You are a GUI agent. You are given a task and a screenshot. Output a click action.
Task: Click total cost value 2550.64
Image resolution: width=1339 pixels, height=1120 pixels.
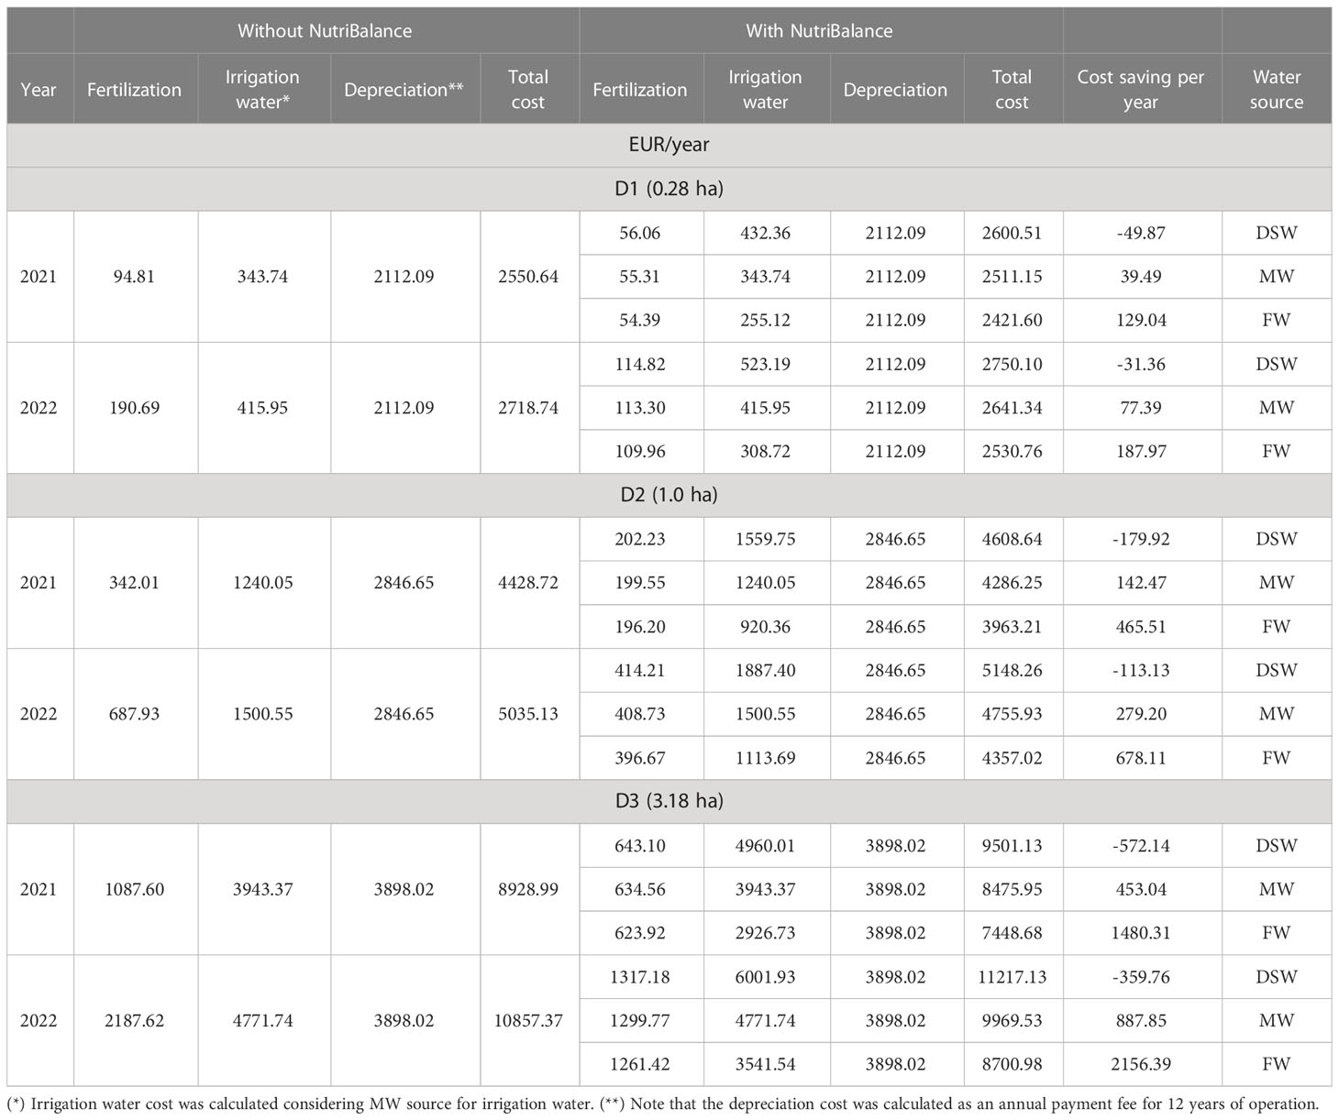pyautogui.click(x=528, y=277)
